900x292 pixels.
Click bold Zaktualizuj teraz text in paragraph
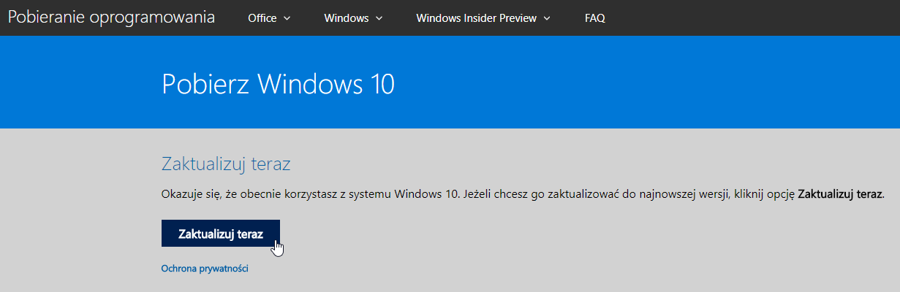pos(841,194)
